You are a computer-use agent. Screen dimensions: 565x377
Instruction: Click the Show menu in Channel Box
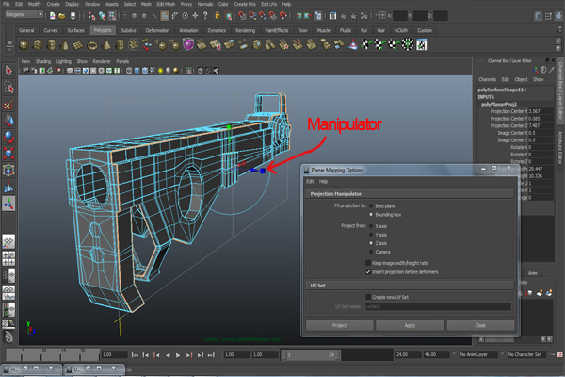[539, 79]
